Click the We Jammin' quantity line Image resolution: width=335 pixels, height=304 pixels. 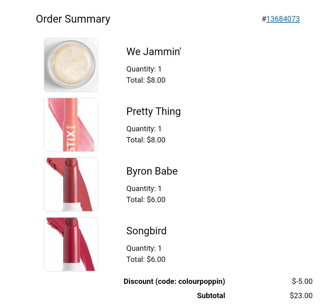144,69
